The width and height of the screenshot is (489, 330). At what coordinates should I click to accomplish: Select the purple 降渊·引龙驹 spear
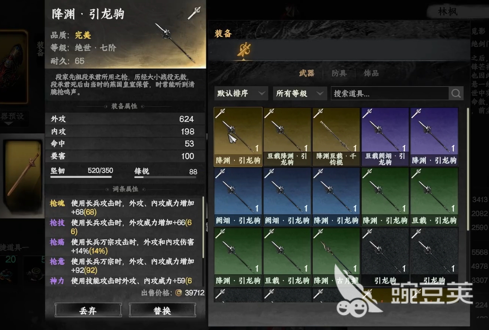pyautogui.click(x=434, y=137)
